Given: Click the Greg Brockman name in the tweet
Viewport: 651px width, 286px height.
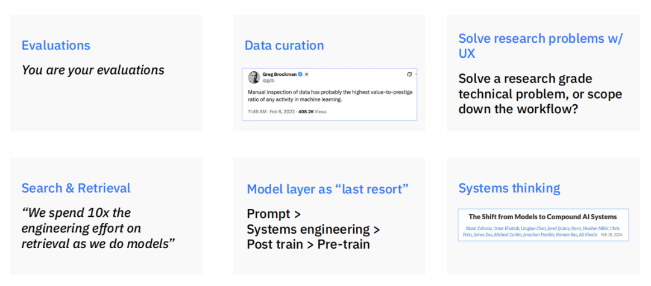Looking at the screenshot, I should pos(280,74).
